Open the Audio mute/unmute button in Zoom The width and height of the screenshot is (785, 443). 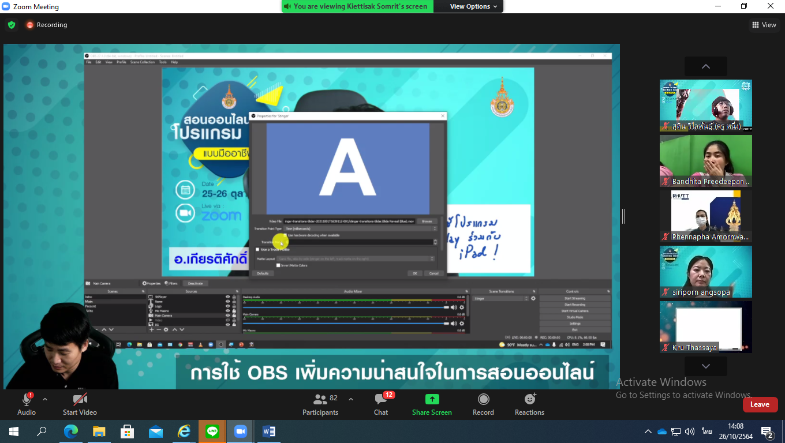[x=27, y=404]
